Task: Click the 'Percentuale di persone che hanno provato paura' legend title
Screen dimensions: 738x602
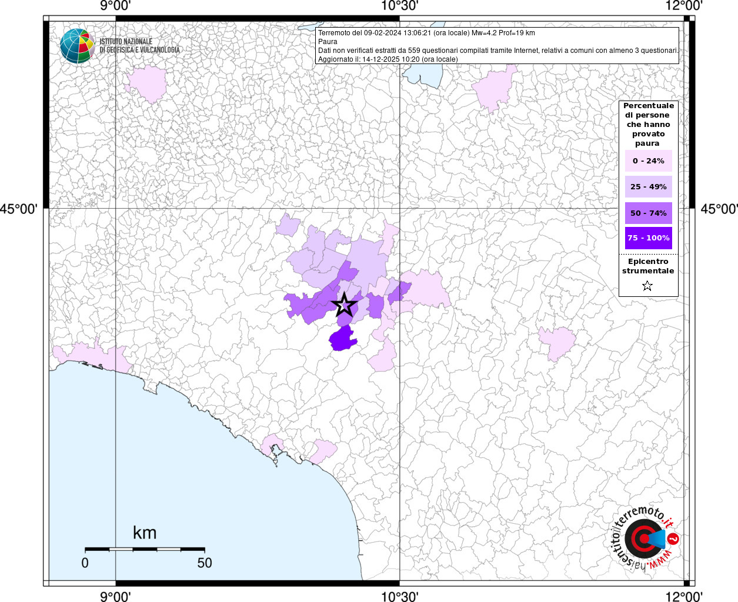Action: (x=648, y=125)
